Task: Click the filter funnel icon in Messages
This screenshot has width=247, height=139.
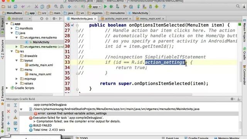Action: [15, 130]
